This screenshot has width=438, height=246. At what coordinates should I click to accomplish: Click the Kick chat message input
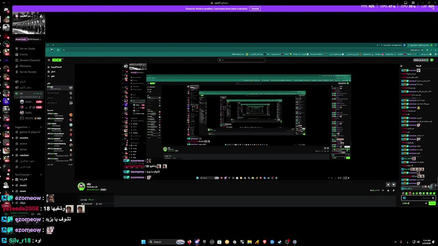click(x=418, y=198)
